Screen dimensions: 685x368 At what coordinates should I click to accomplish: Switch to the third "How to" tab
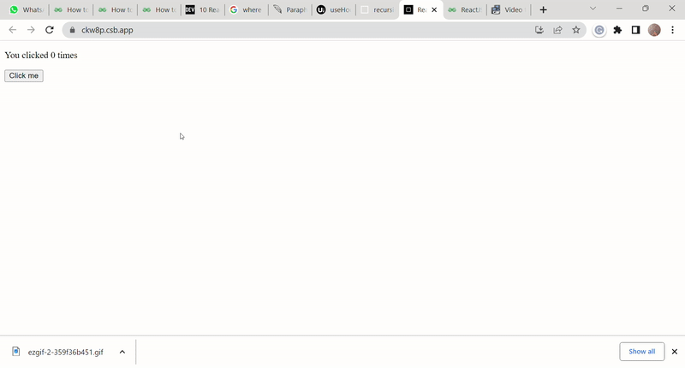tap(159, 9)
